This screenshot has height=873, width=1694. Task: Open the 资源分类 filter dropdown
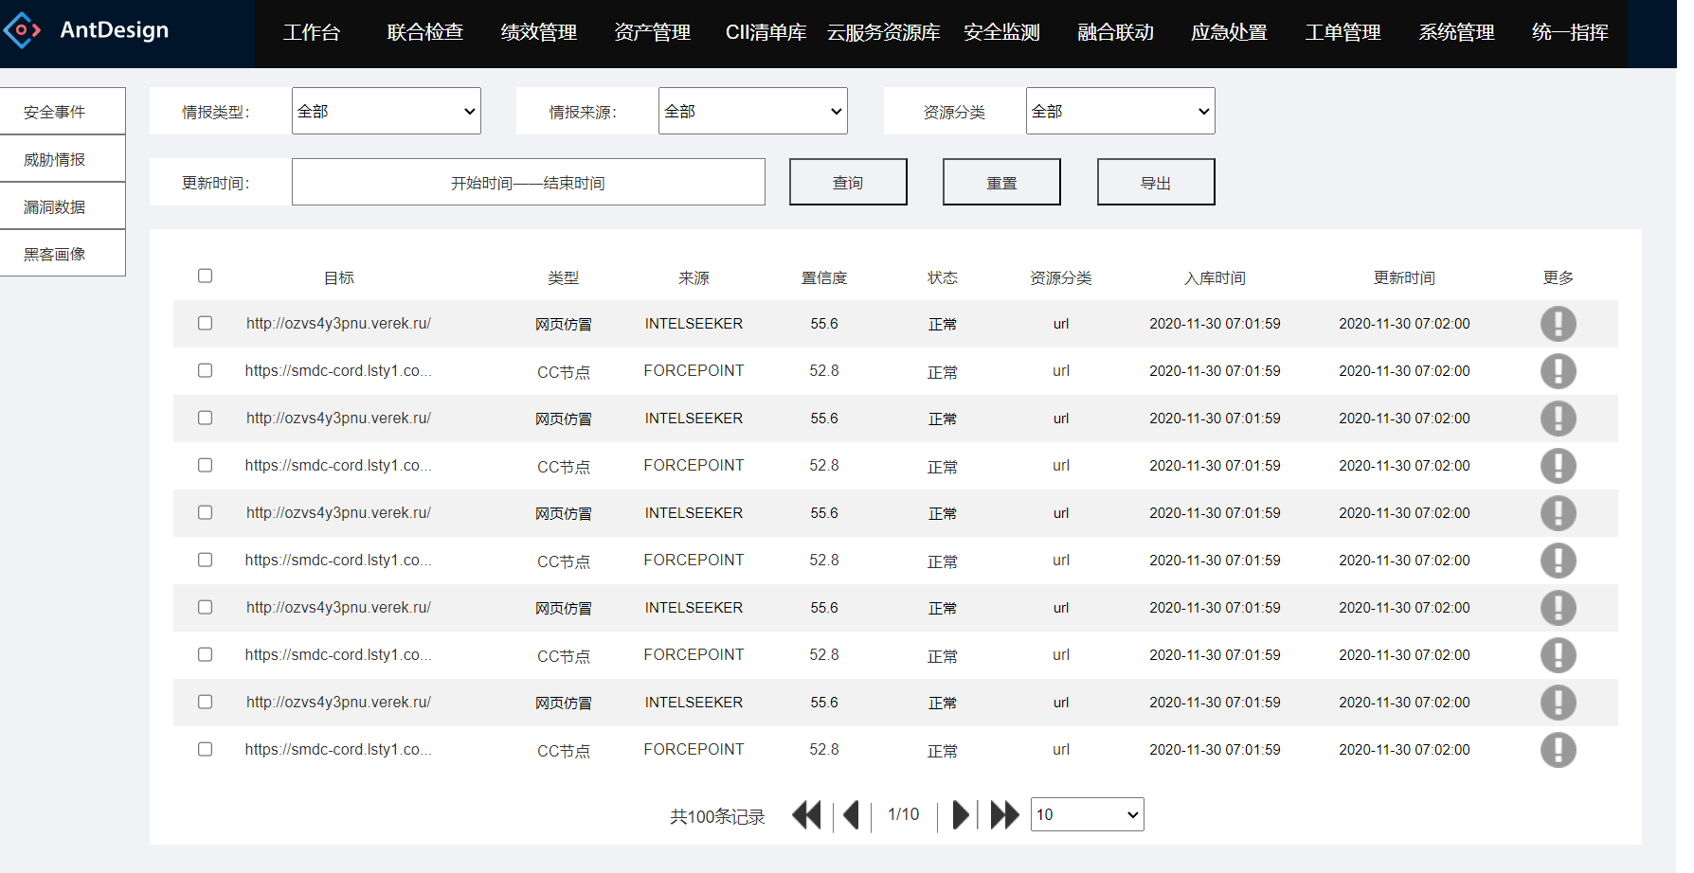click(1121, 111)
